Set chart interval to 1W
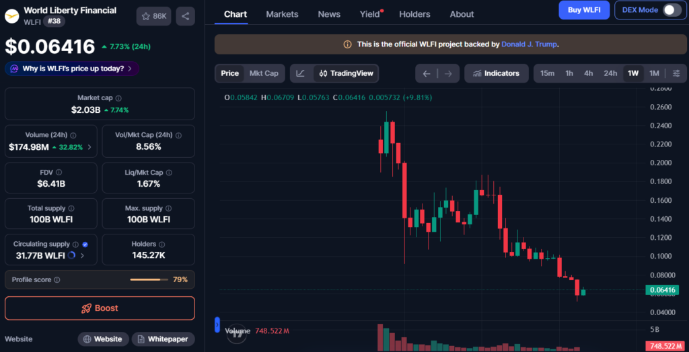The height and width of the screenshot is (352, 689). point(633,73)
